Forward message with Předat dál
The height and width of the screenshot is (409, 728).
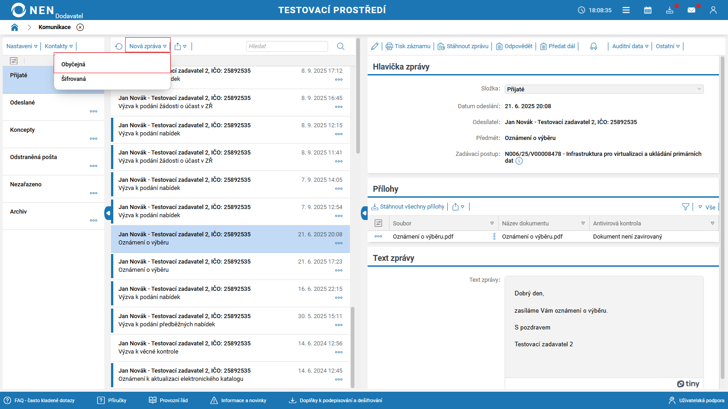pos(557,46)
